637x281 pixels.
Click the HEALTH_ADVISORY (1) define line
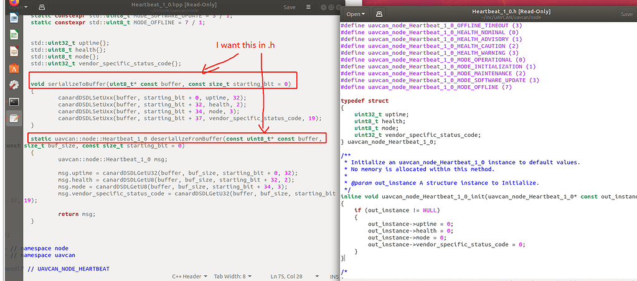[x=432, y=39]
